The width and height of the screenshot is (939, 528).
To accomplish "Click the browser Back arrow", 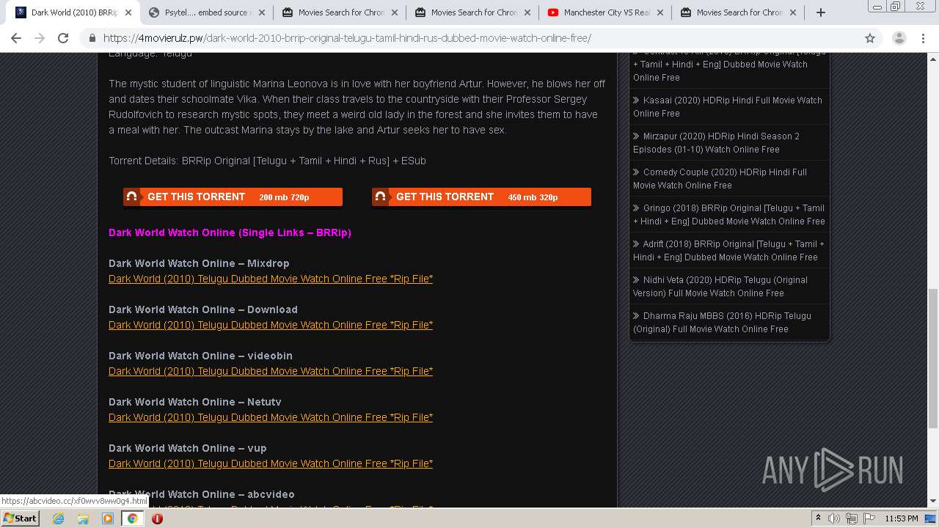I will [16, 38].
